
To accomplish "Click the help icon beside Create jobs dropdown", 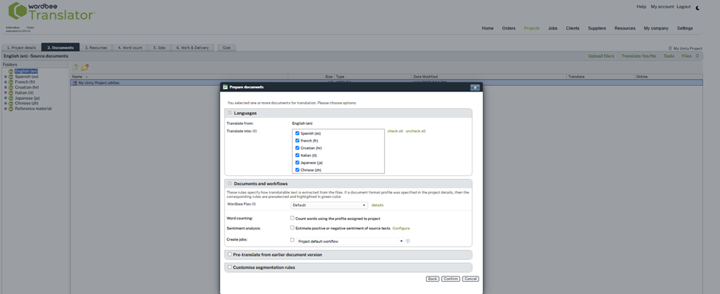I will click(x=408, y=241).
